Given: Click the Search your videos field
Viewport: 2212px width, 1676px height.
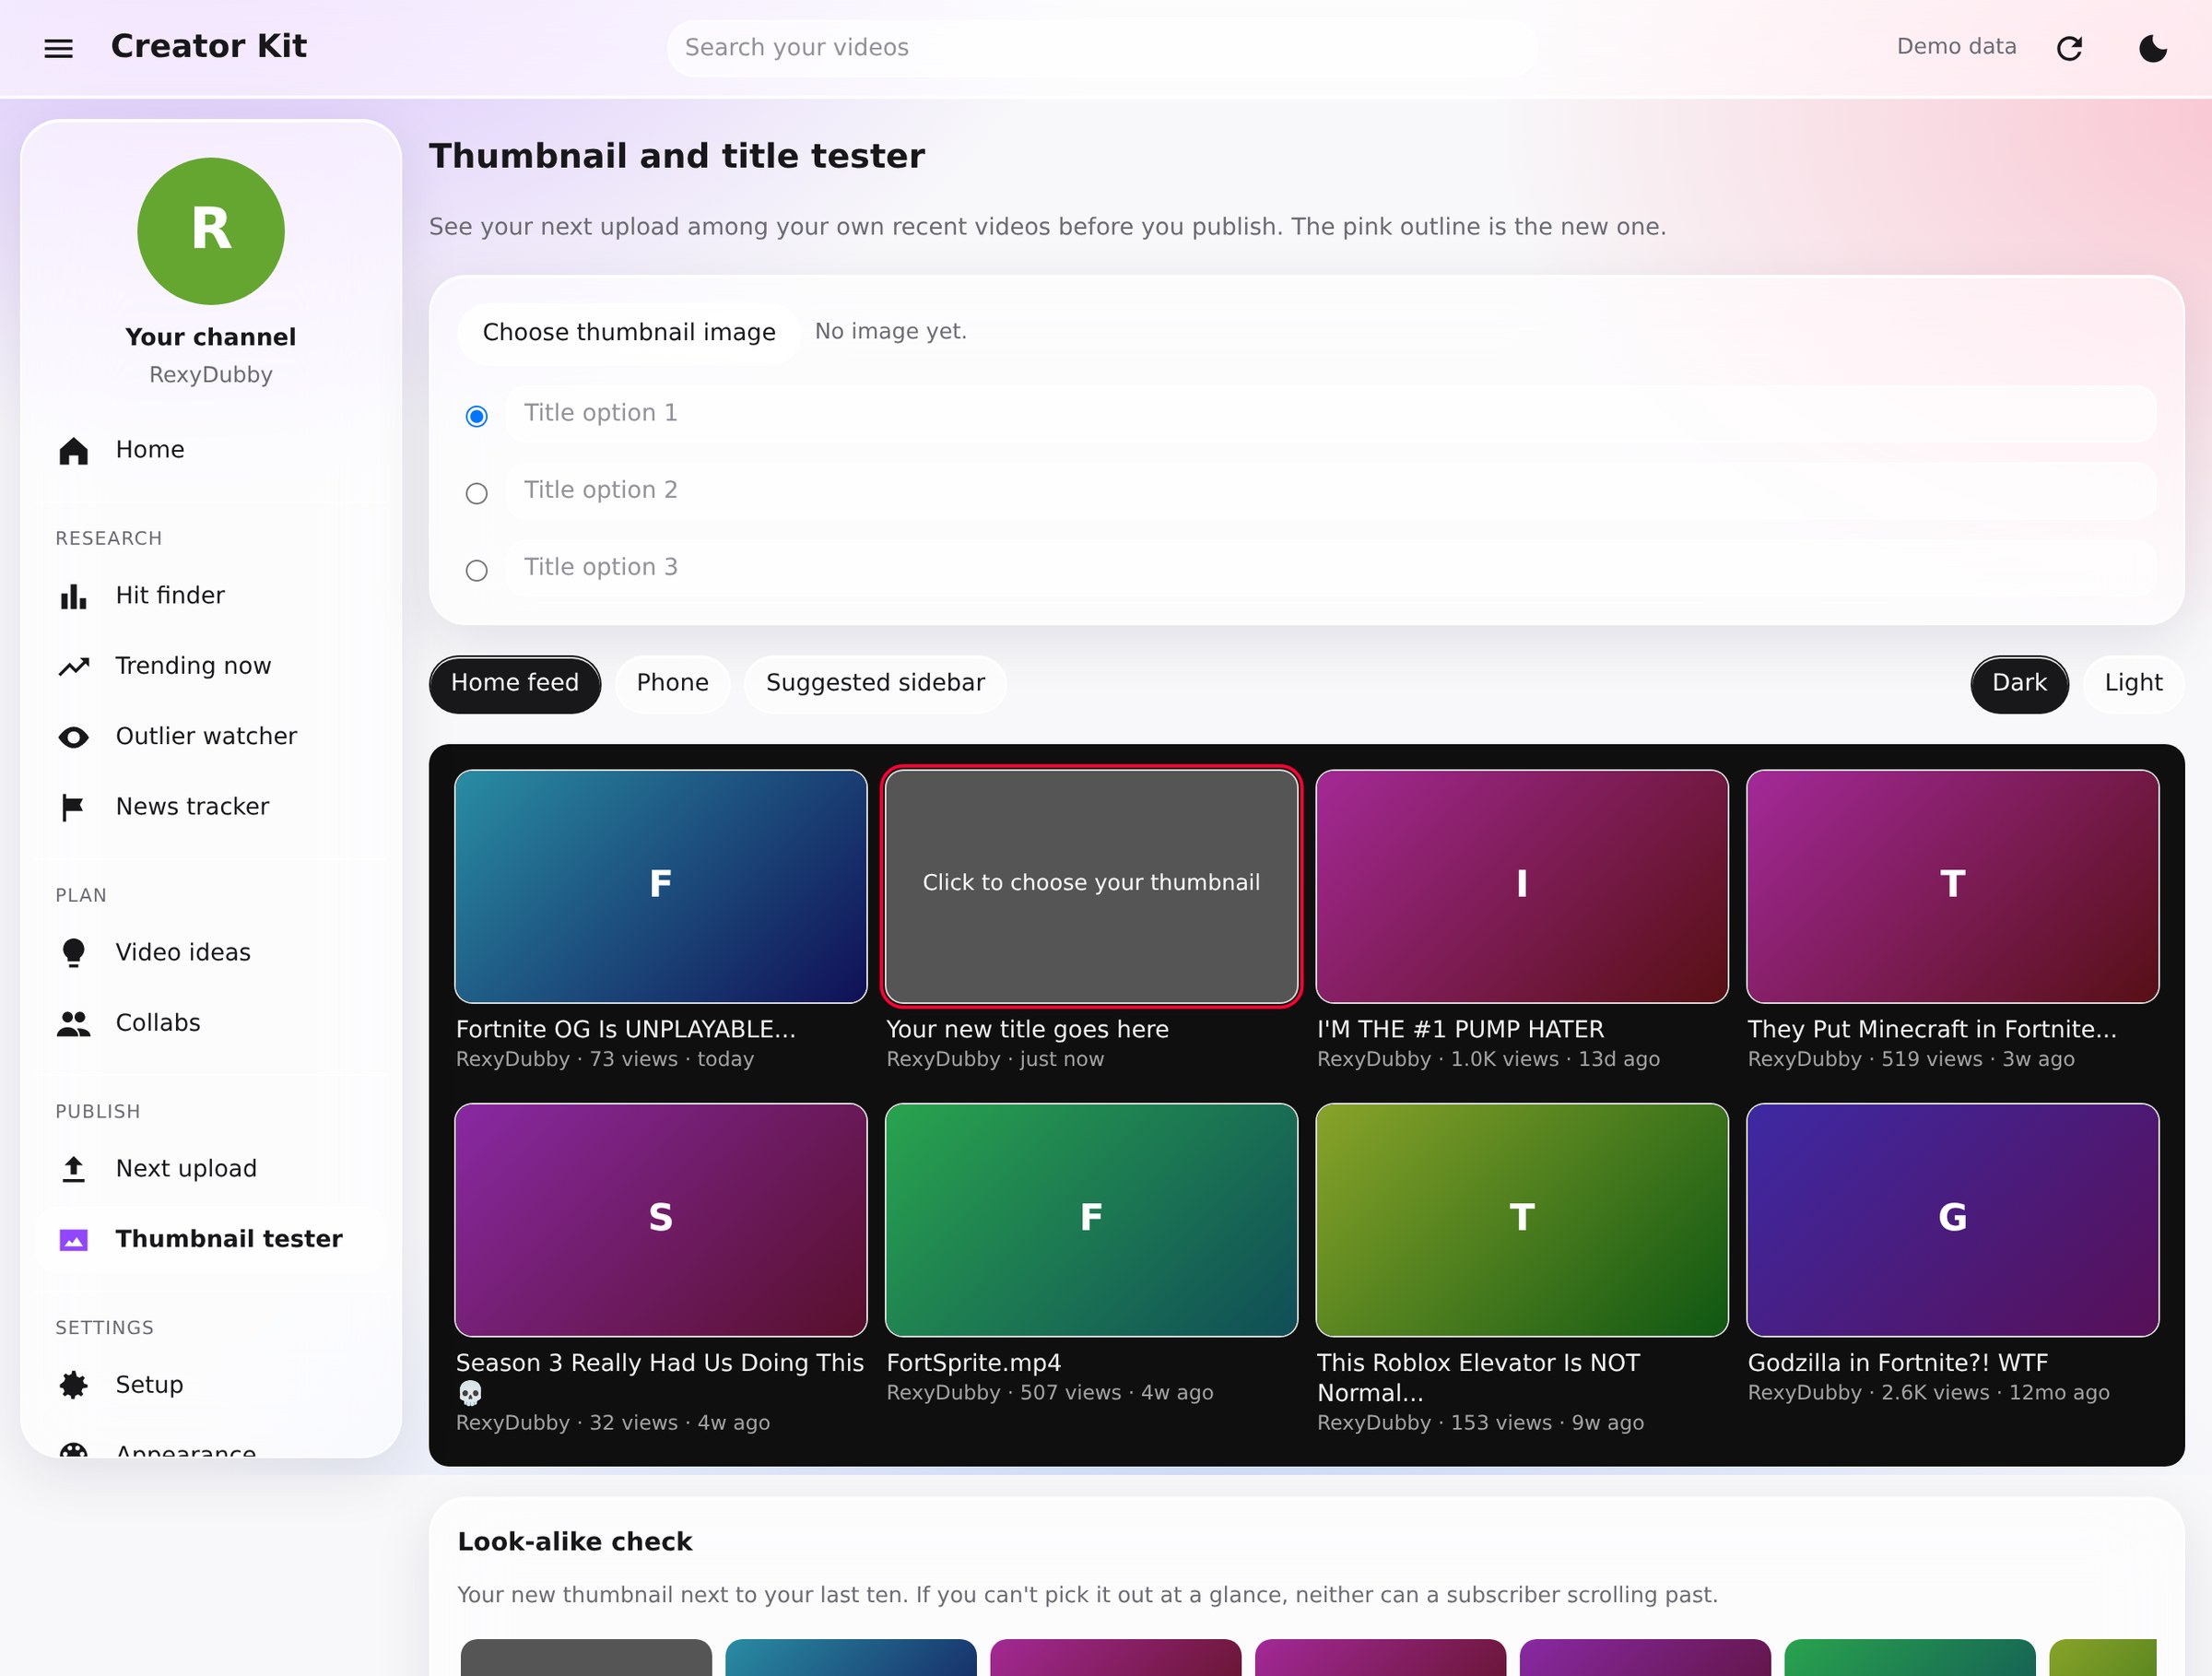Looking at the screenshot, I should point(1102,47).
